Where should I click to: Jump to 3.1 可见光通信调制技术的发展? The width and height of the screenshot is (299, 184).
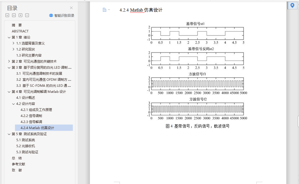coord(39,74)
